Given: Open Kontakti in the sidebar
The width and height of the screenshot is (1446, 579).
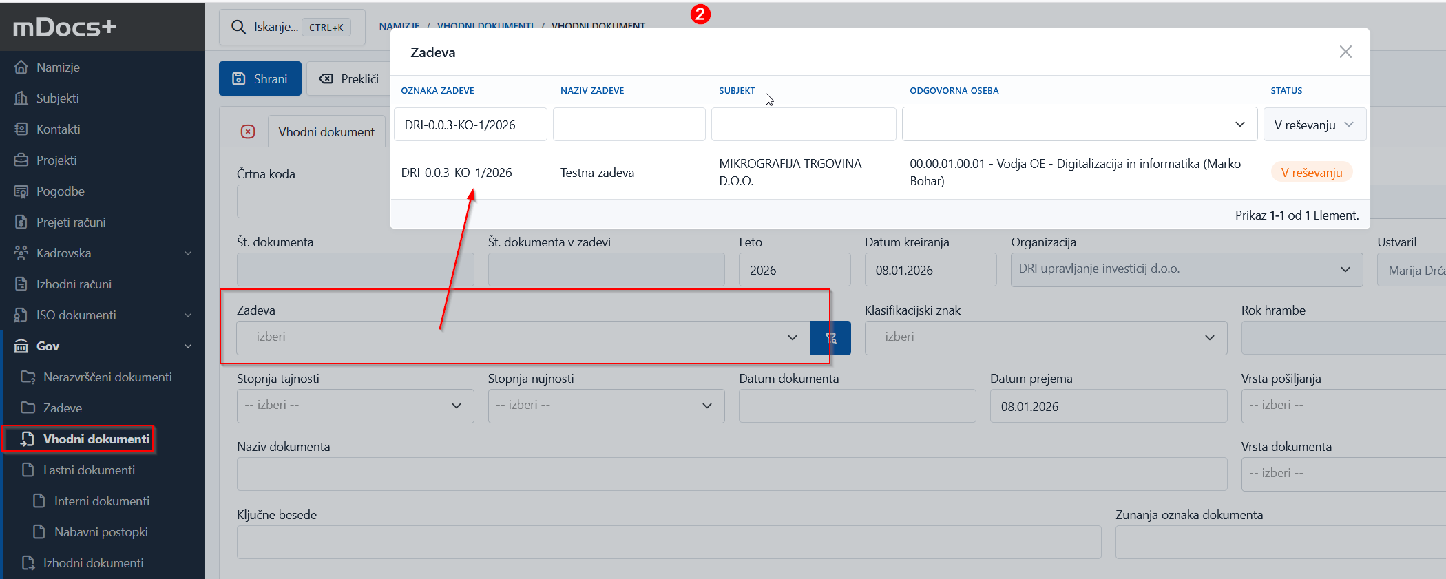Looking at the screenshot, I should pos(58,129).
